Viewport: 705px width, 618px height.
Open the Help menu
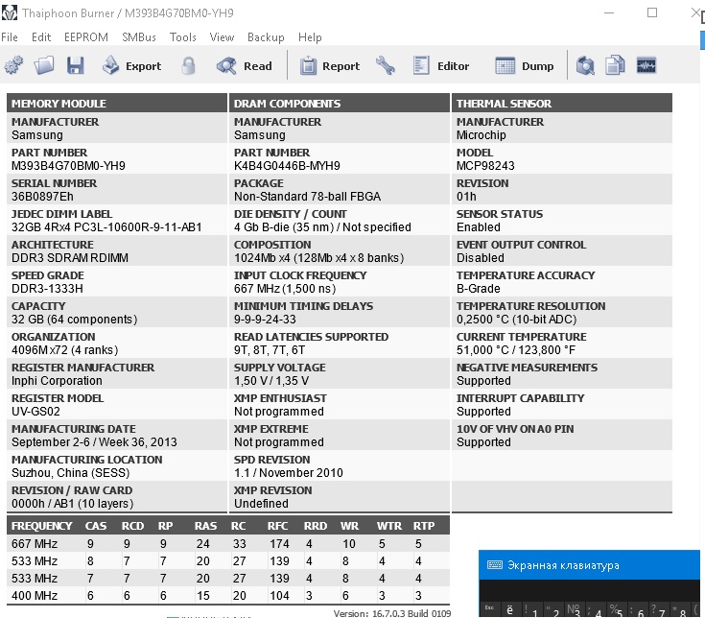310,36
